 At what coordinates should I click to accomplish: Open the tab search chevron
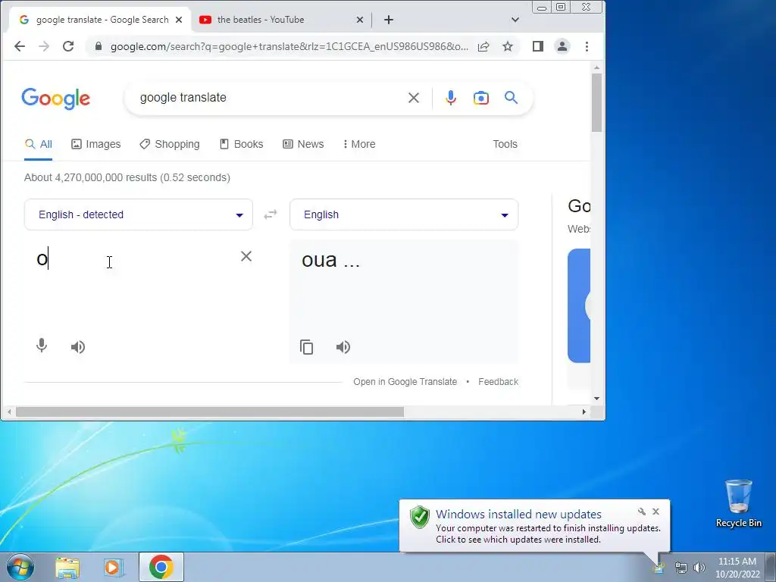pyautogui.click(x=515, y=20)
